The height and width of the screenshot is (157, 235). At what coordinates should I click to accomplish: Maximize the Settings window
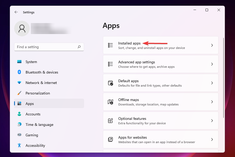[x=207, y=10]
